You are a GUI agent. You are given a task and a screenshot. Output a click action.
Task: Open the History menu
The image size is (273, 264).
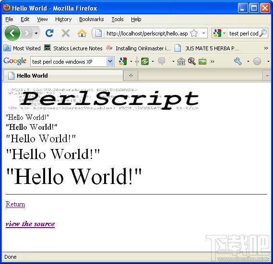63,19
